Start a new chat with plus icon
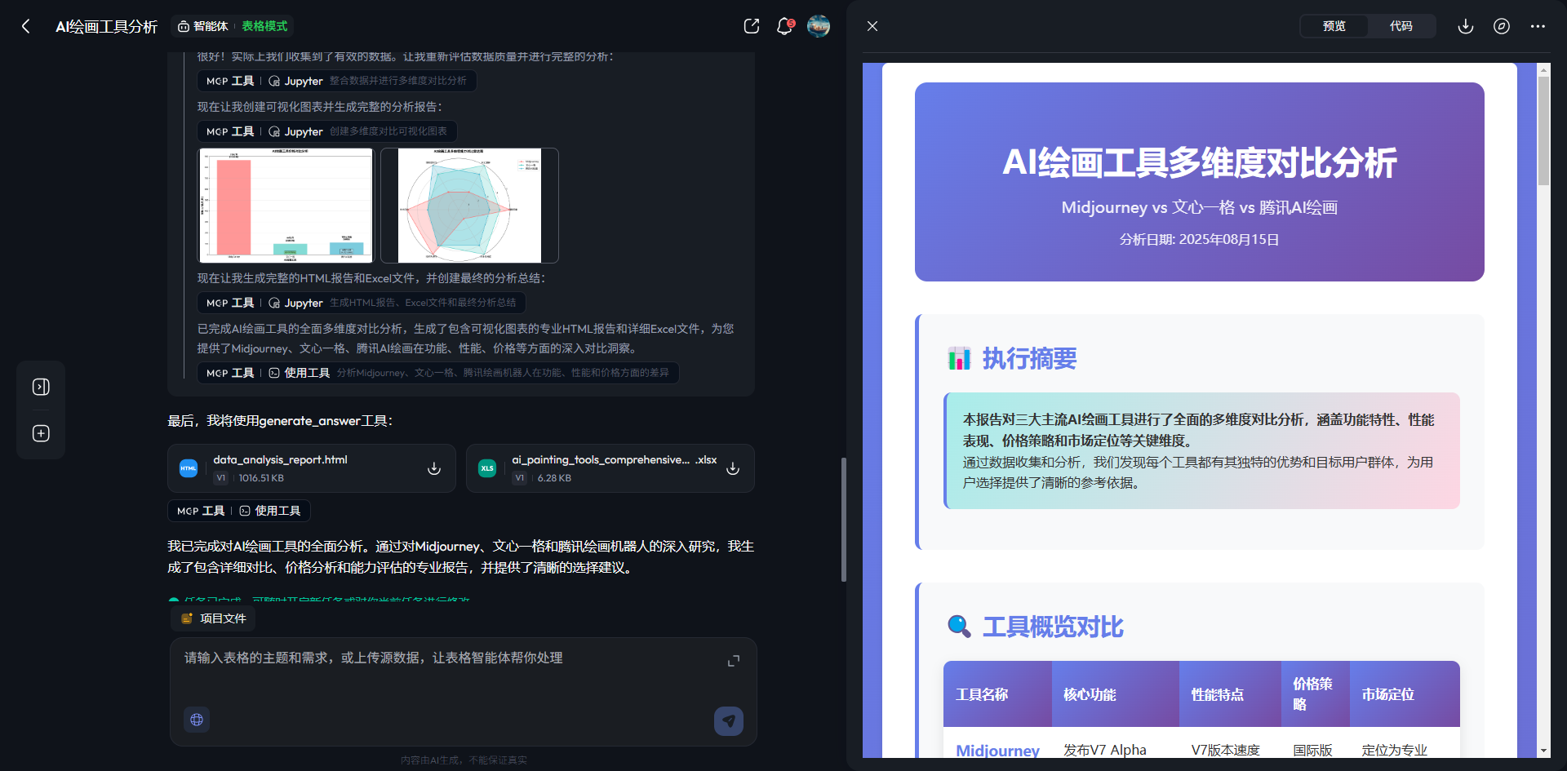 click(41, 433)
